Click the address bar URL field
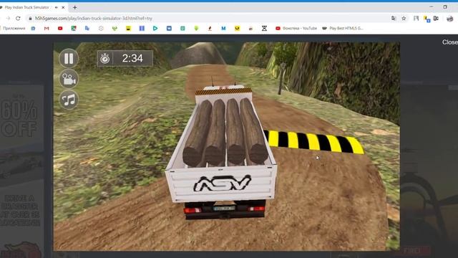Viewport: 458px width, 258px height. [x=94, y=18]
